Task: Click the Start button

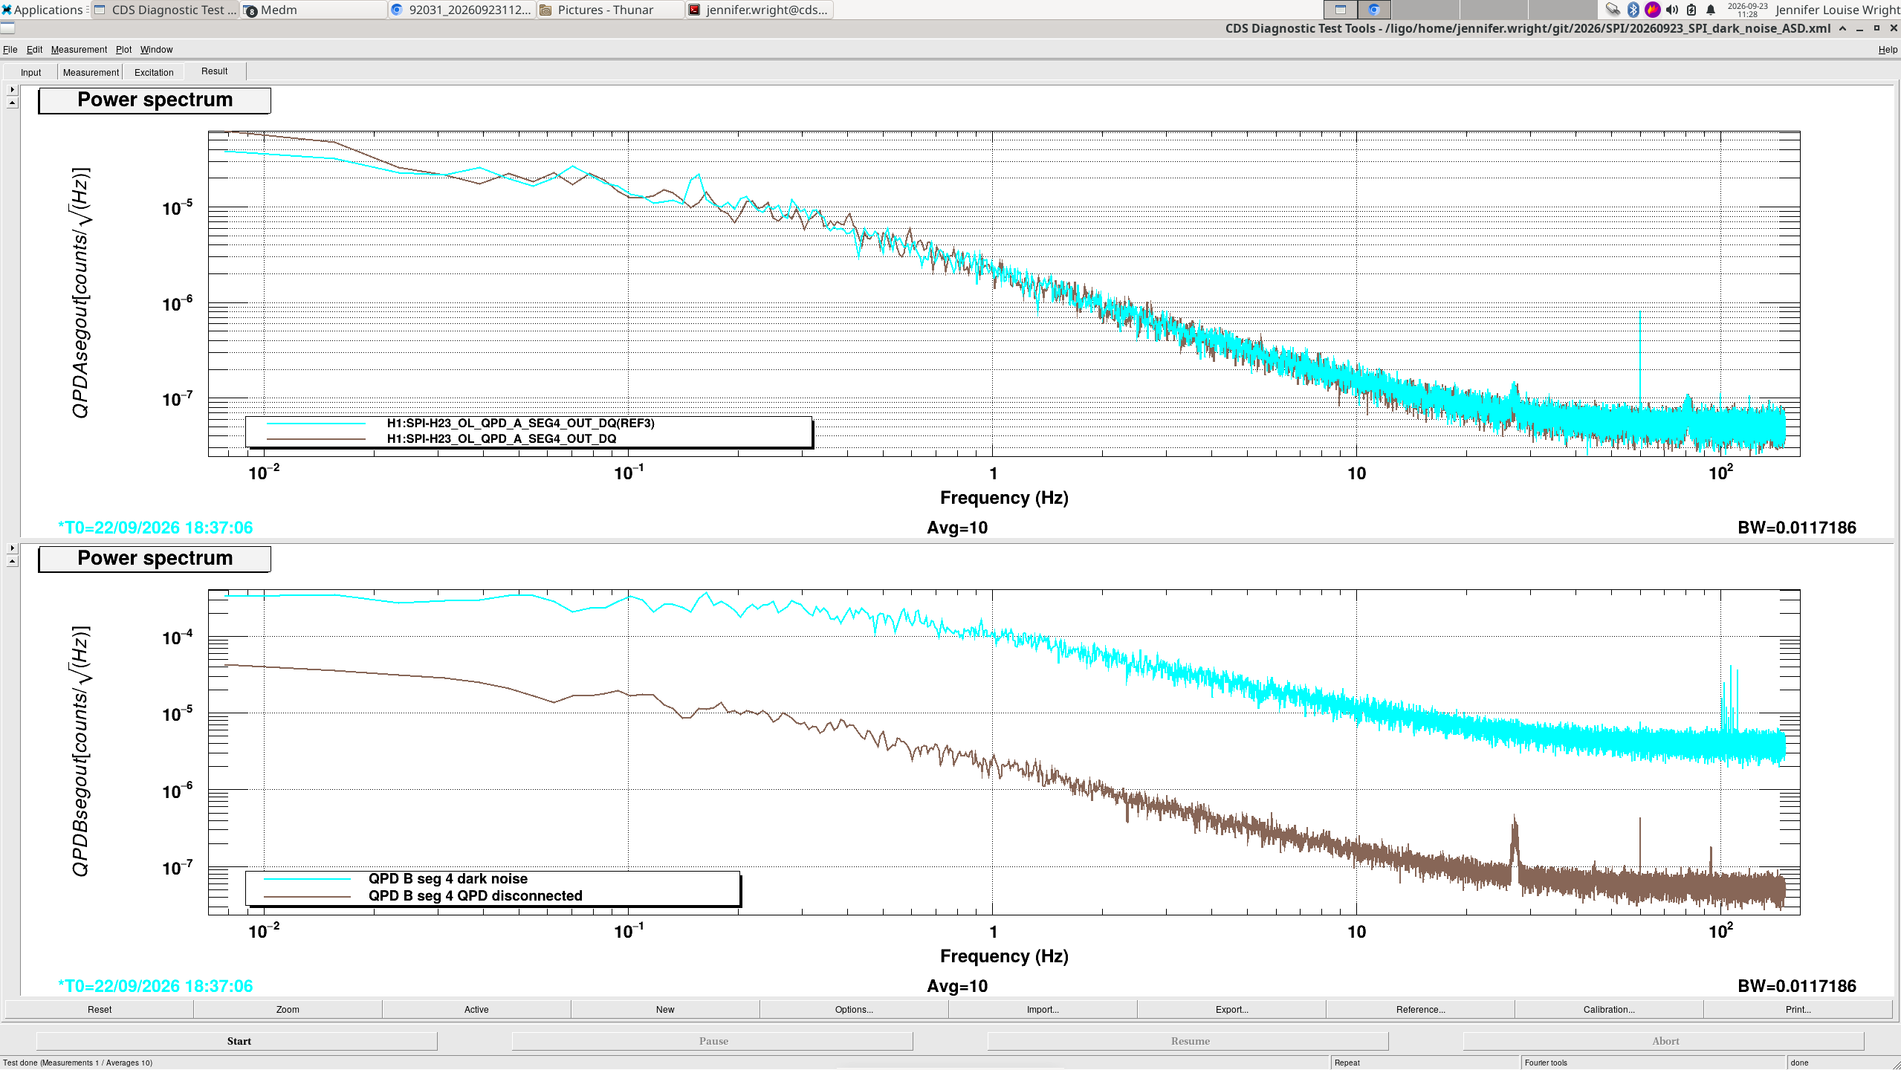Action: [238, 1041]
